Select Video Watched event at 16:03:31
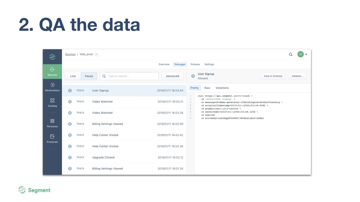The width and height of the screenshot is (360, 202). [102, 102]
